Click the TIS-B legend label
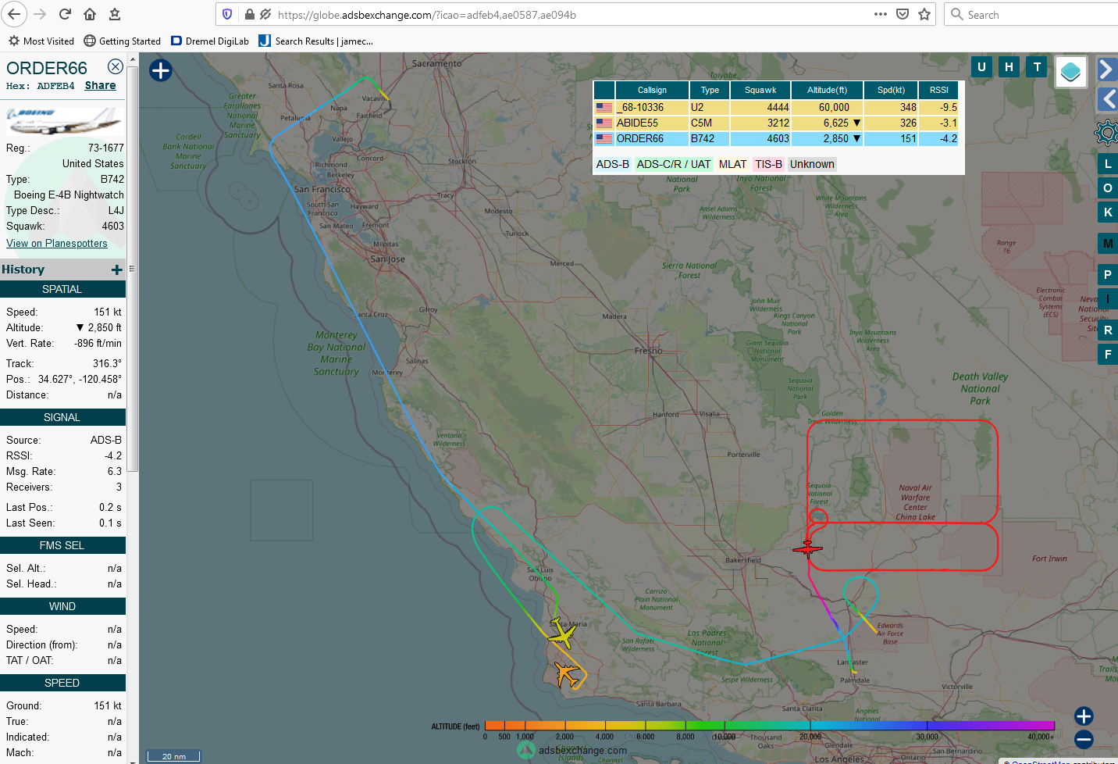Viewport: 1118px width, 764px height. [x=768, y=164]
